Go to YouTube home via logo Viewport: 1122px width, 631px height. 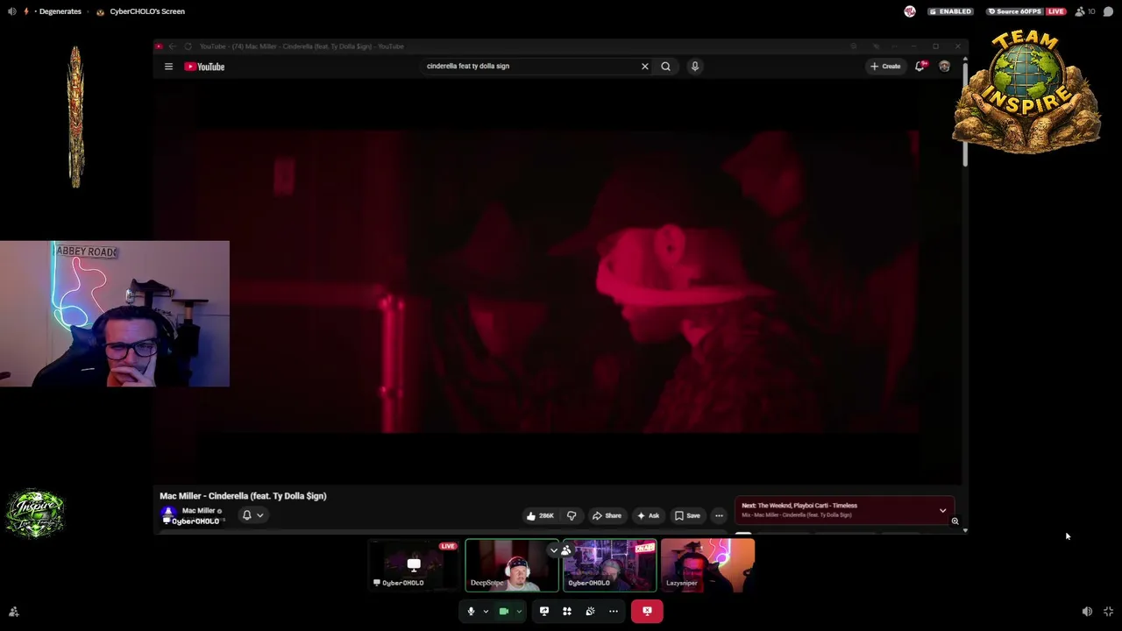(x=204, y=67)
